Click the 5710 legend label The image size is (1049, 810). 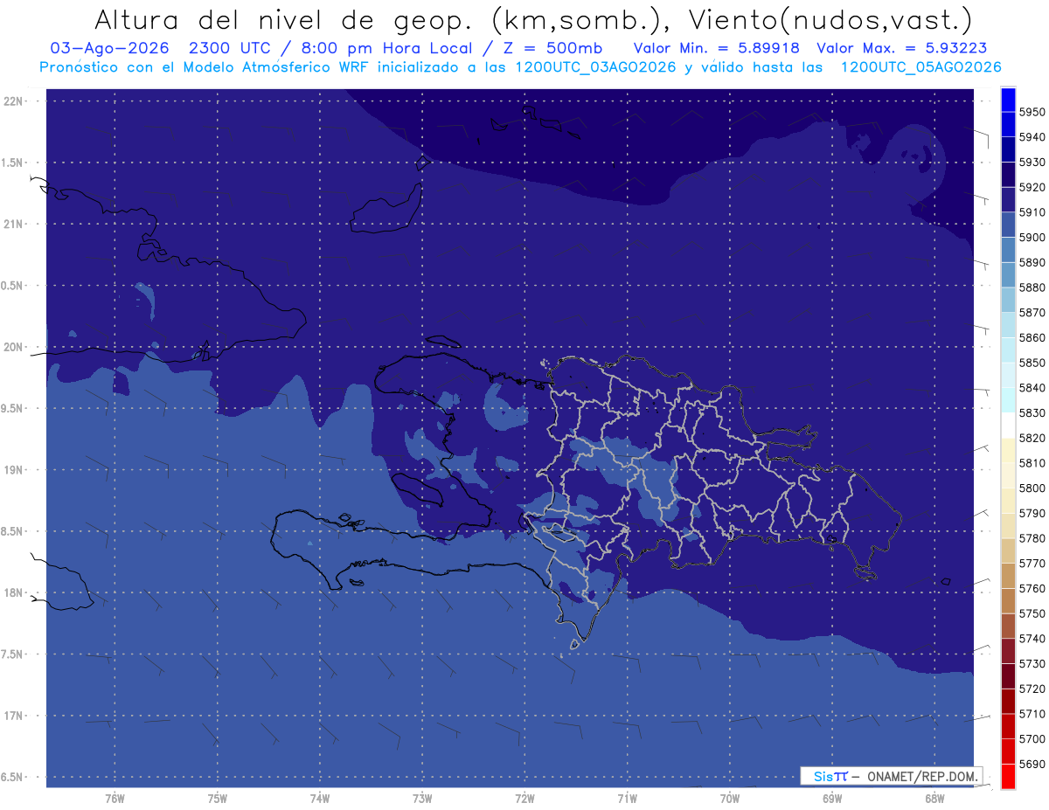[x=1032, y=714]
